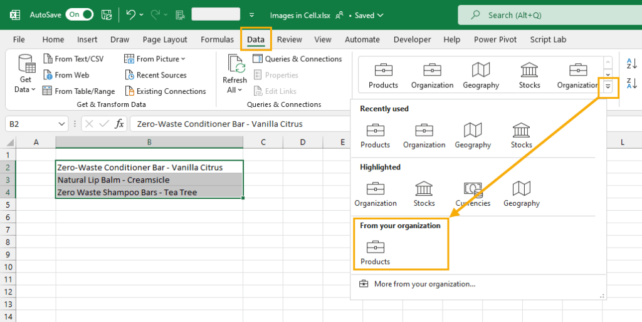
Task: Click Existing Connections
Action: coord(166,91)
